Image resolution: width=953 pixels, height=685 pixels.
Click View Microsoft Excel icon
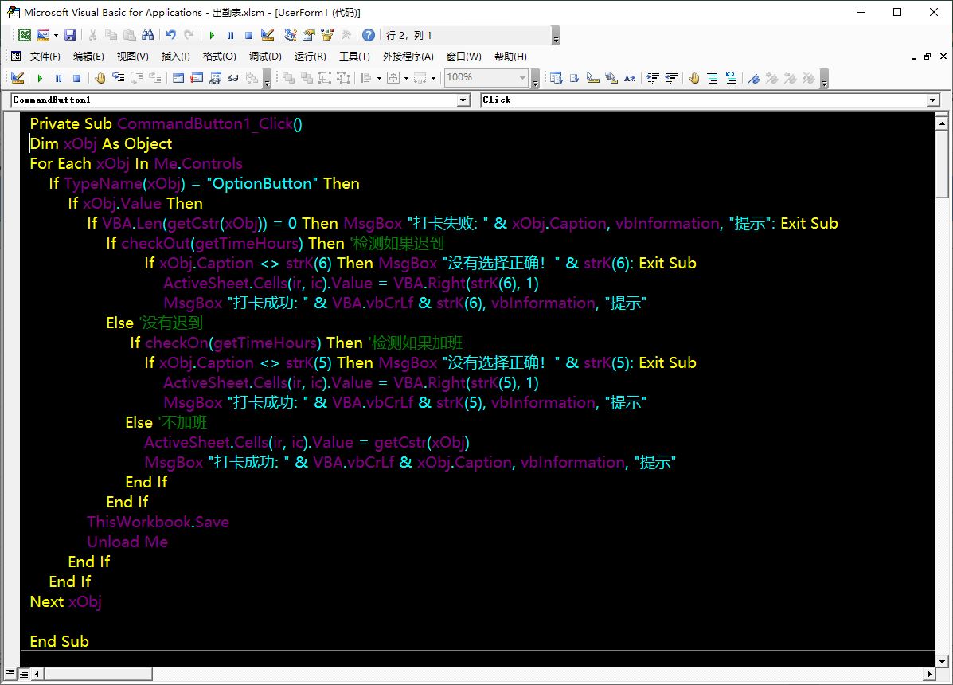(x=25, y=35)
